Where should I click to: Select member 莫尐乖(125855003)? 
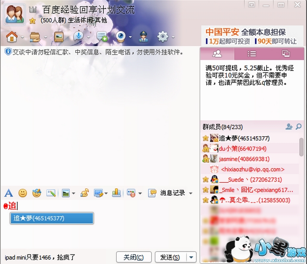(x=250, y=200)
